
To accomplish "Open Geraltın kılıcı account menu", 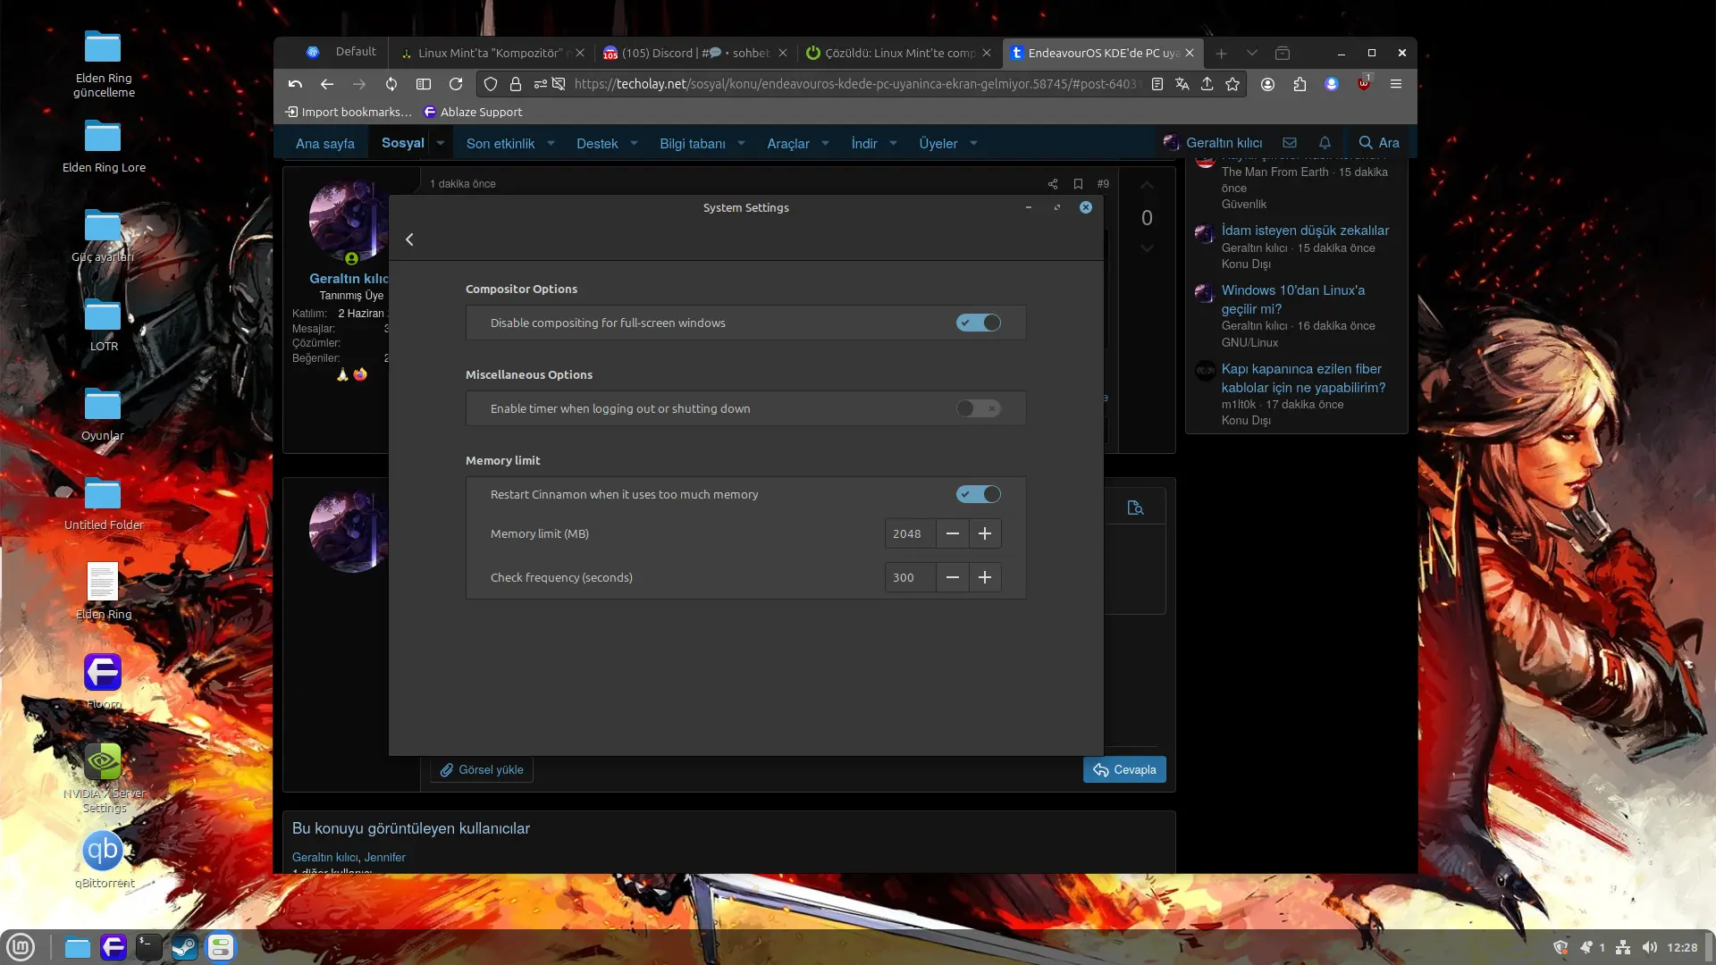I will [x=1213, y=142].
